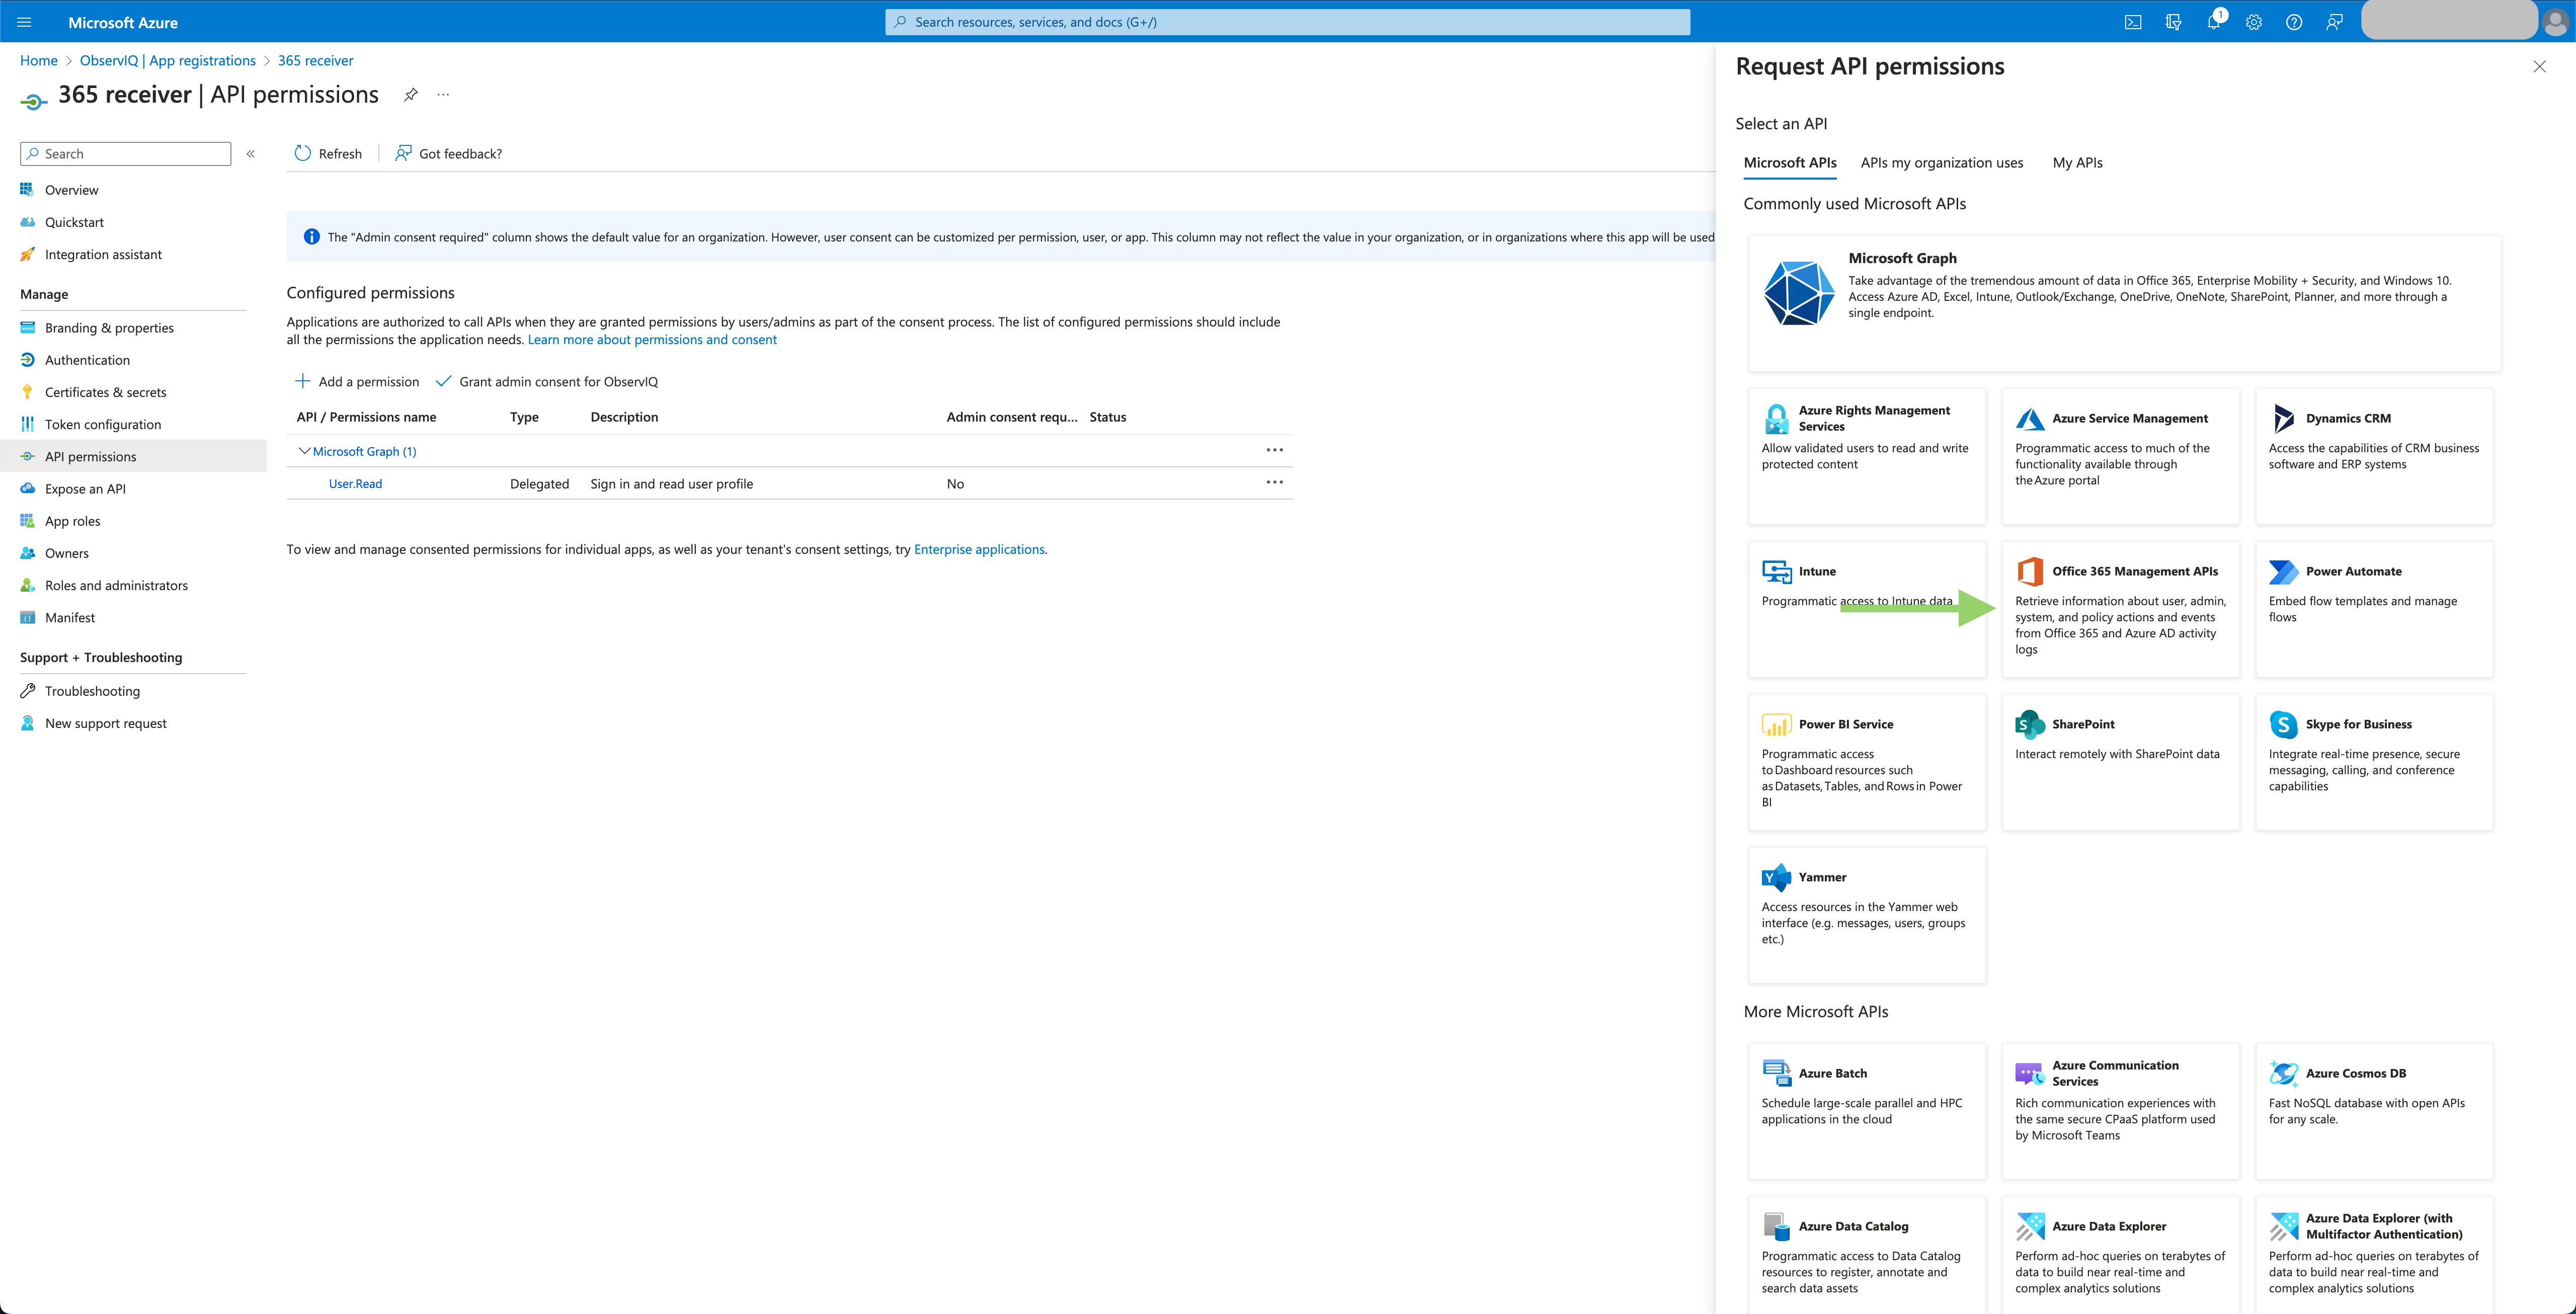
Task: Switch to the APIs my organization uses tab
Action: pos(1941,162)
